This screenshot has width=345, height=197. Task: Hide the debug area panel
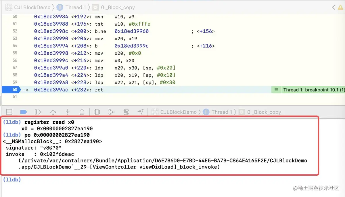pyautogui.click(x=9, y=112)
